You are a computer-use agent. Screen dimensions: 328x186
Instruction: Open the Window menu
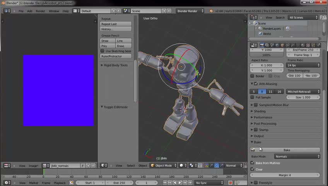click(54, 11)
